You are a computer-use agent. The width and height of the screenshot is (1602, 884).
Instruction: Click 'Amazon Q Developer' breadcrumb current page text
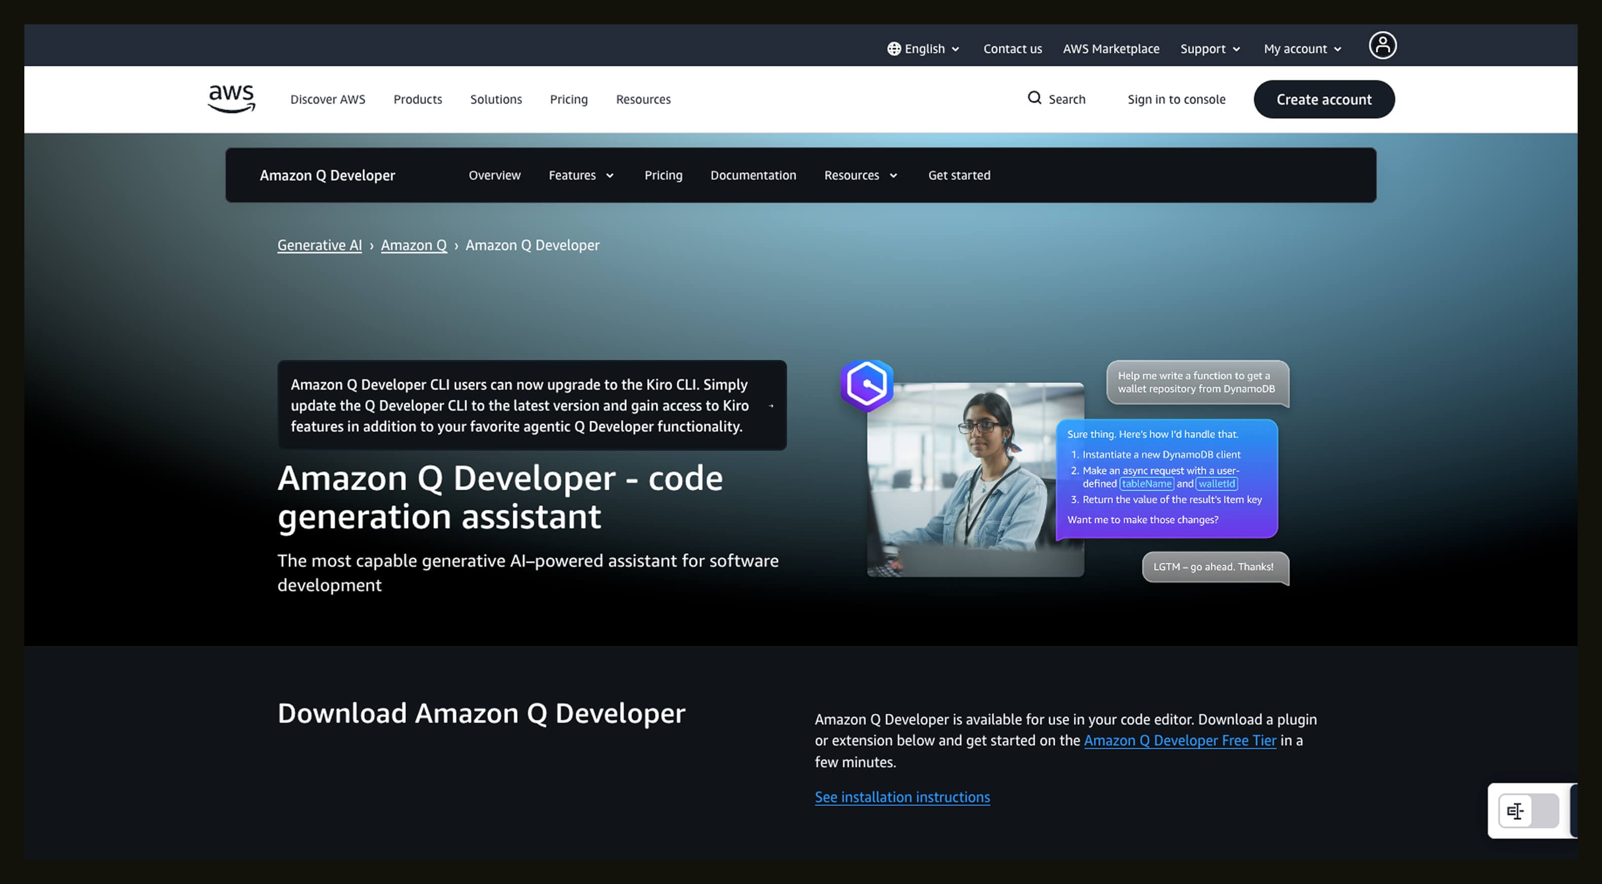pyautogui.click(x=532, y=245)
